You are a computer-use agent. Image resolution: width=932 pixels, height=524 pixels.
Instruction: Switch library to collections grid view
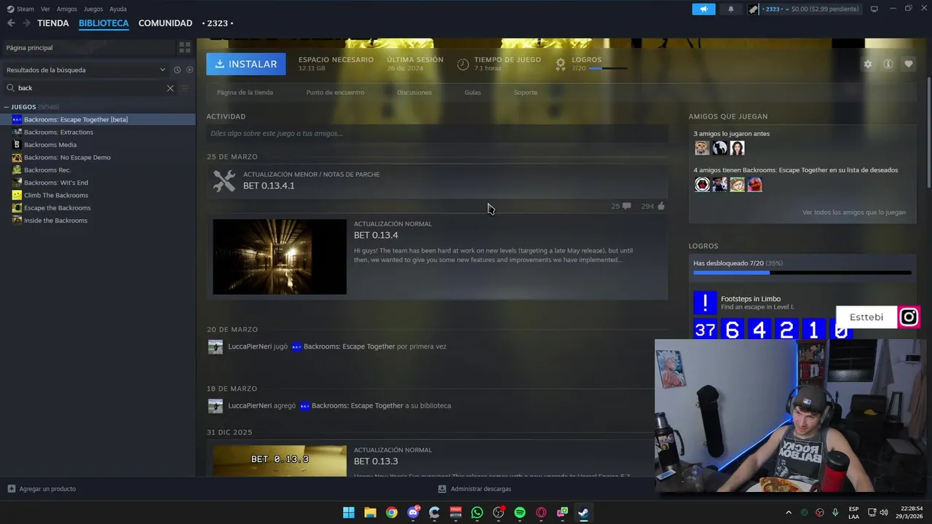point(185,47)
